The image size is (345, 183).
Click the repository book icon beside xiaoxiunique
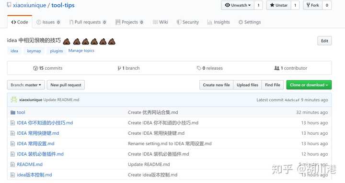click(9, 5)
